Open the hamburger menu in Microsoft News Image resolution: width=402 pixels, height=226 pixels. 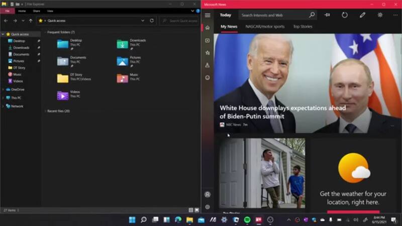tap(207, 15)
